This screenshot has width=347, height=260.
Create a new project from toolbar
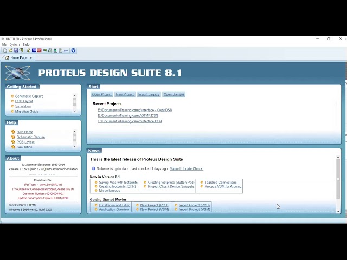point(5,50)
